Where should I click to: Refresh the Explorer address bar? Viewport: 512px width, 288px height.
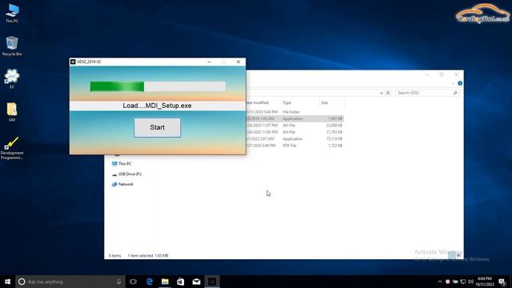click(x=388, y=93)
